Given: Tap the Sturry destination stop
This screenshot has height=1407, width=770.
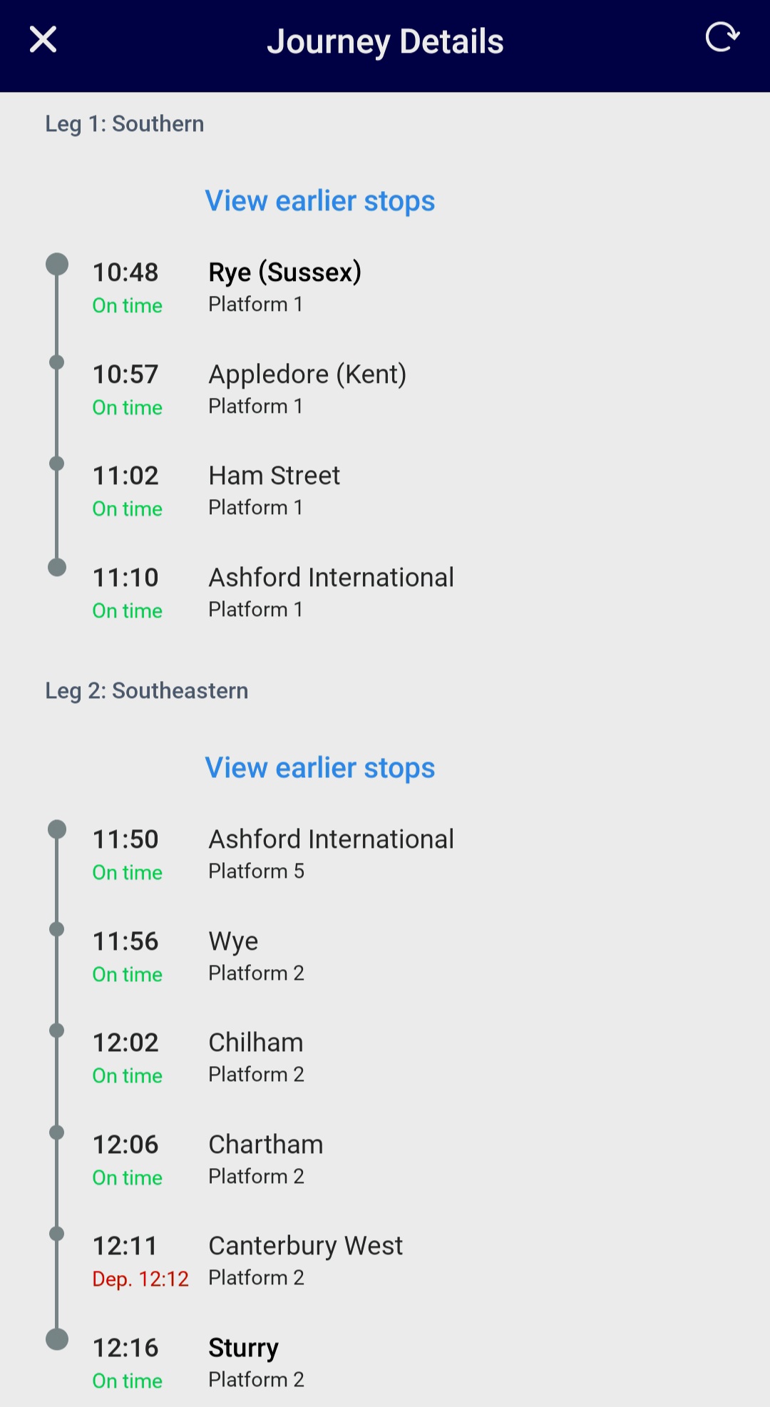Looking at the screenshot, I should 243,1348.
